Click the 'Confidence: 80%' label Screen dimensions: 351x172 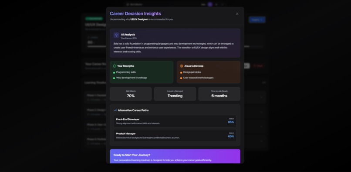click(129, 38)
